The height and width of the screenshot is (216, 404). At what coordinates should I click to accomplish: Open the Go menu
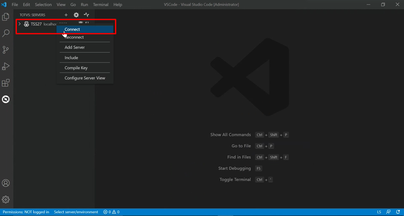(73, 5)
